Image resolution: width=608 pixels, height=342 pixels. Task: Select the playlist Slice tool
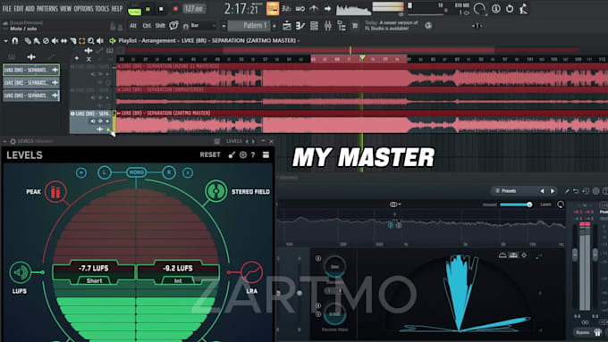tap(73, 41)
